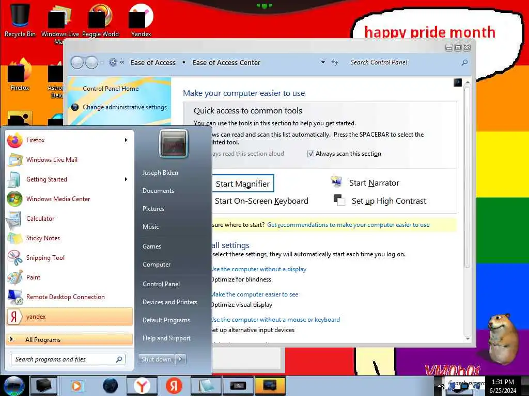Open Make the computer easier to see link
This screenshot has width=529, height=396.
(255, 294)
